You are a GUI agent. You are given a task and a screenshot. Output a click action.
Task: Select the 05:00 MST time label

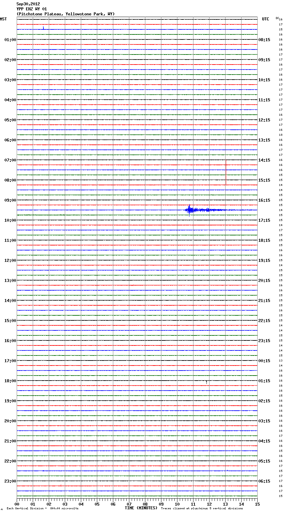point(10,120)
